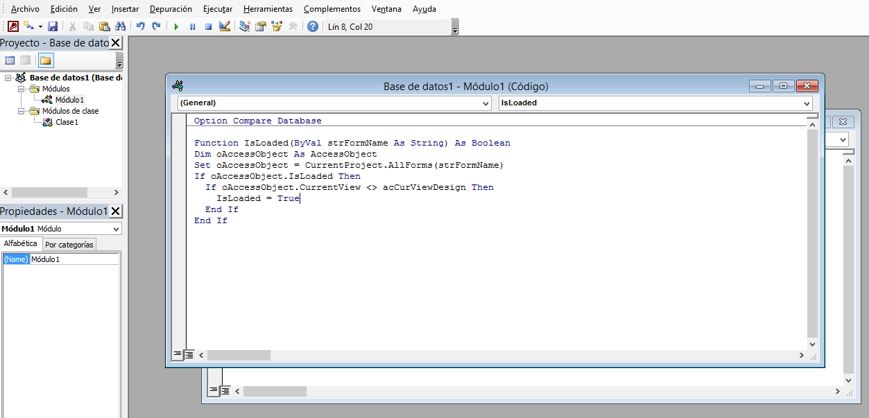Open the IsLoaded procedure dropdown

click(807, 103)
